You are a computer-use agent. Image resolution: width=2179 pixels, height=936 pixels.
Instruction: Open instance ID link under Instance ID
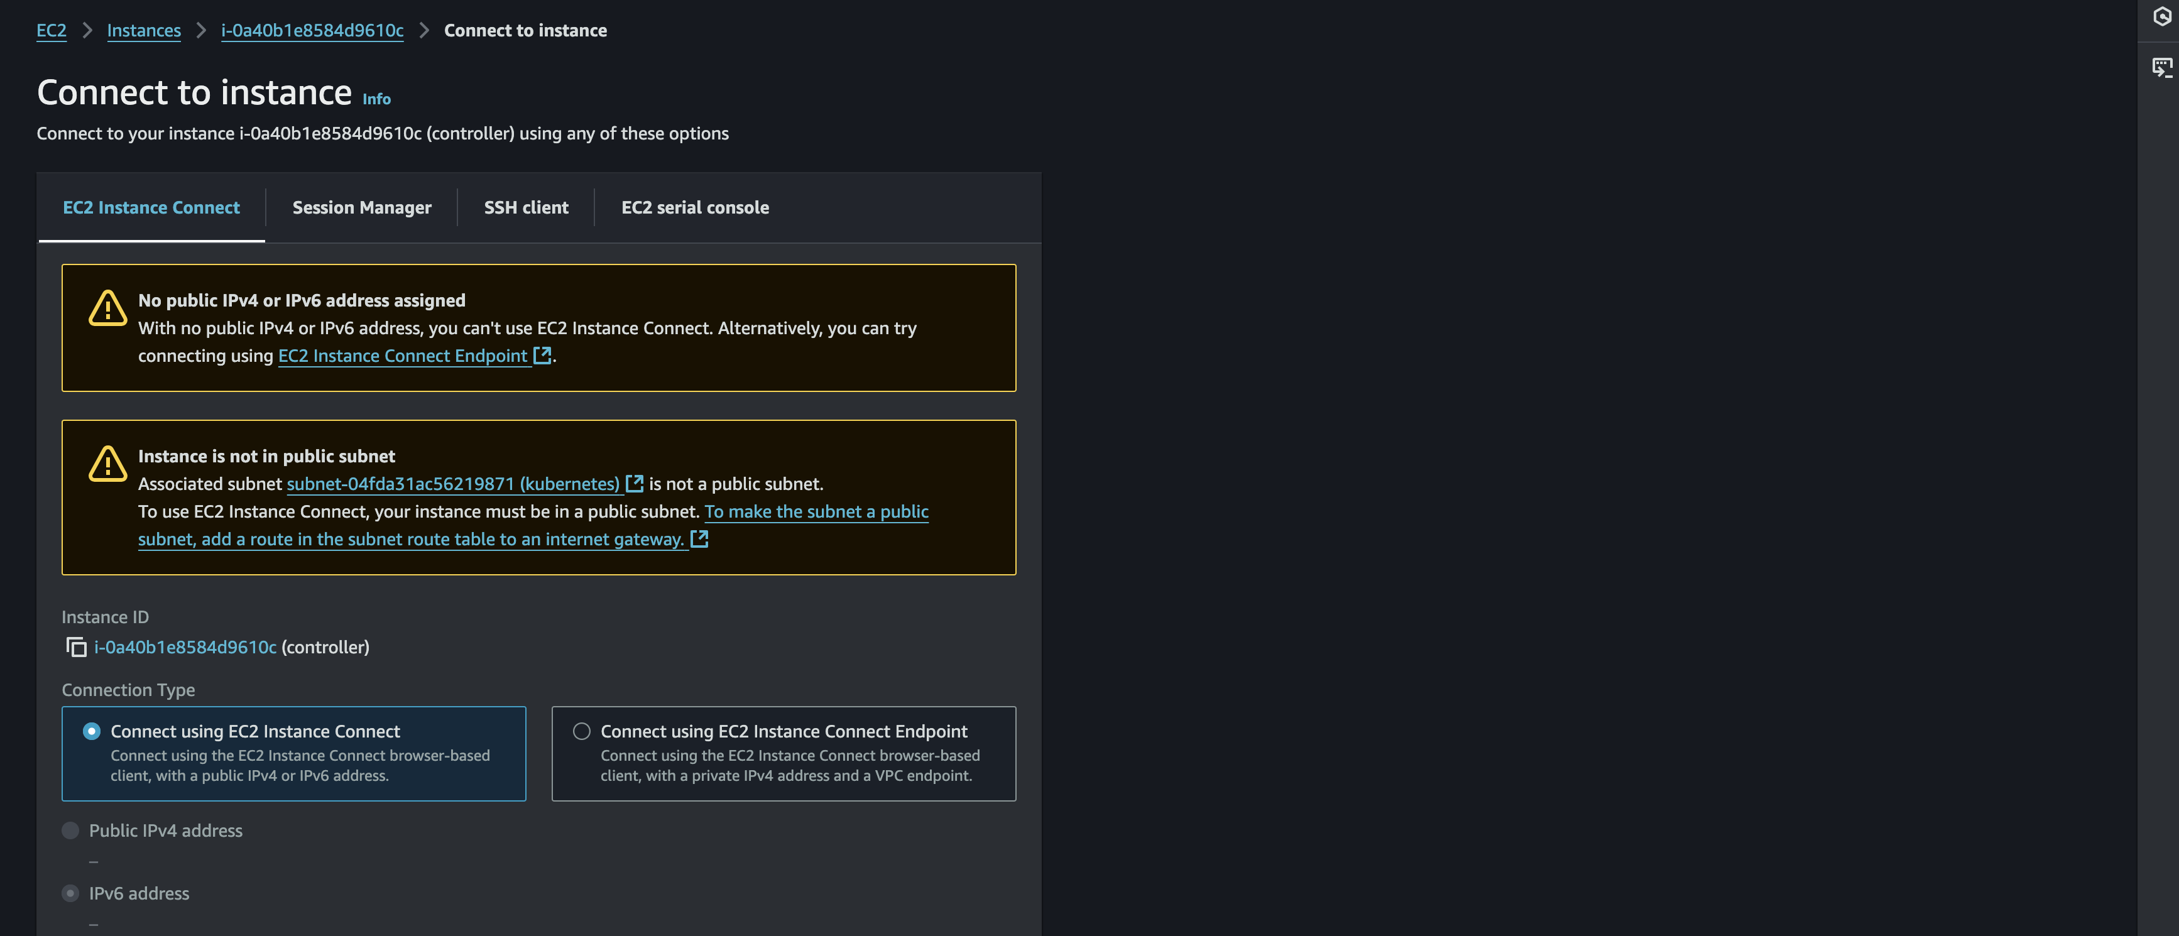pyautogui.click(x=185, y=647)
